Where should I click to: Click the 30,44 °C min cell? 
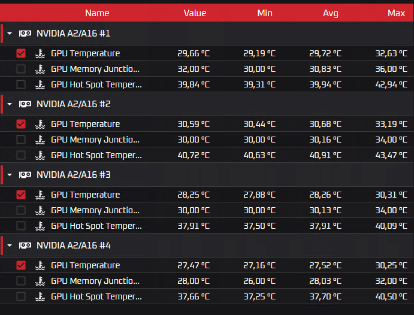pyautogui.click(x=259, y=124)
